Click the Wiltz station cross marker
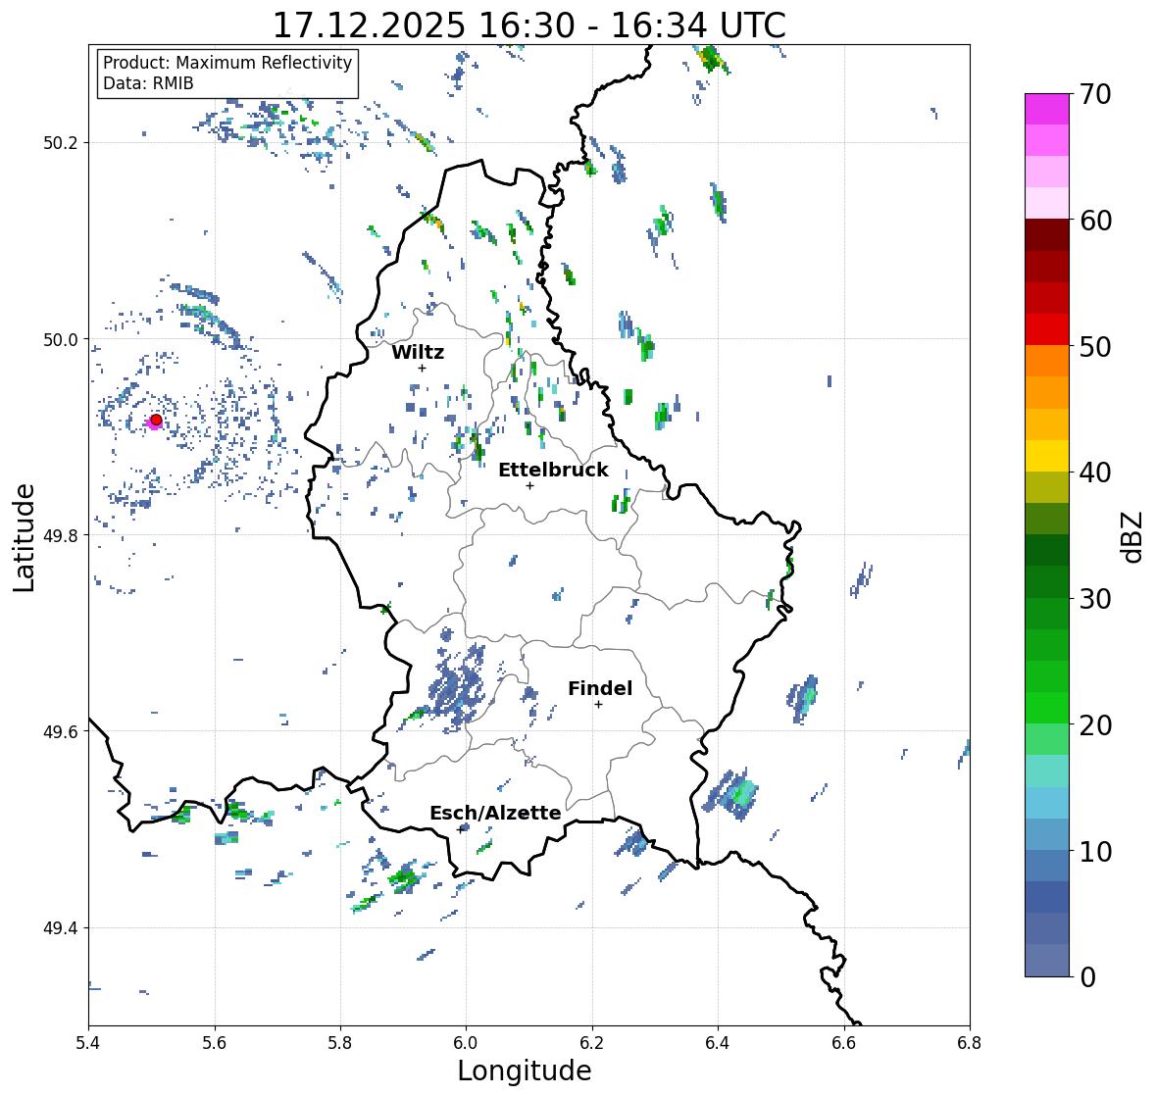 pyautogui.click(x=422, y=369)
